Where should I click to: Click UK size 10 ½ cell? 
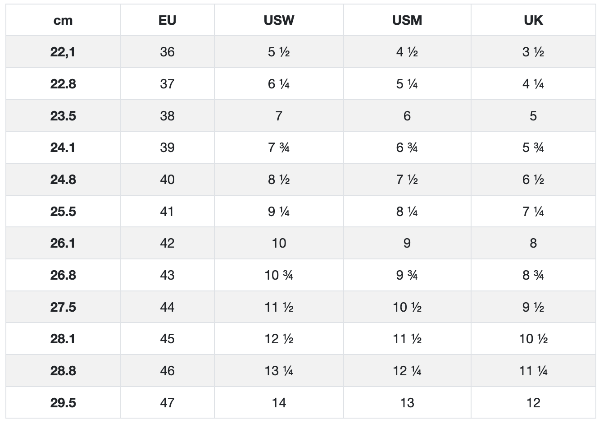pos(533,339)
